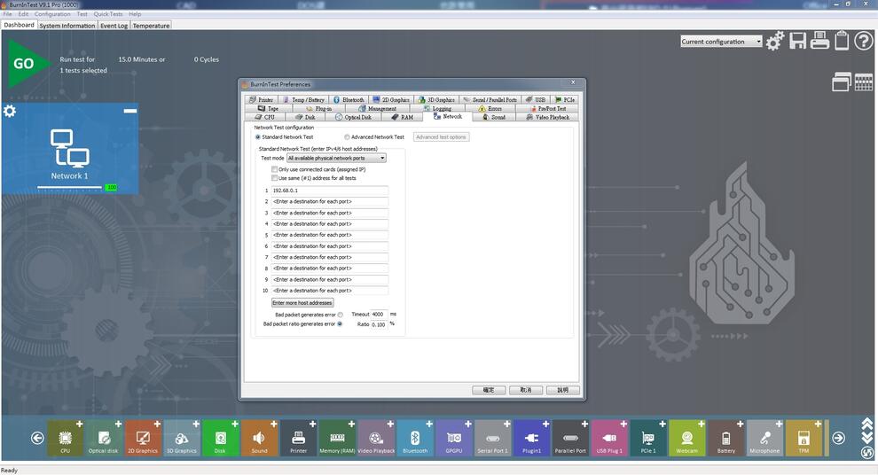Select Advanced Network Test radio button
The height and width of the screenshot is (475, 878).
tap(347, 137)
